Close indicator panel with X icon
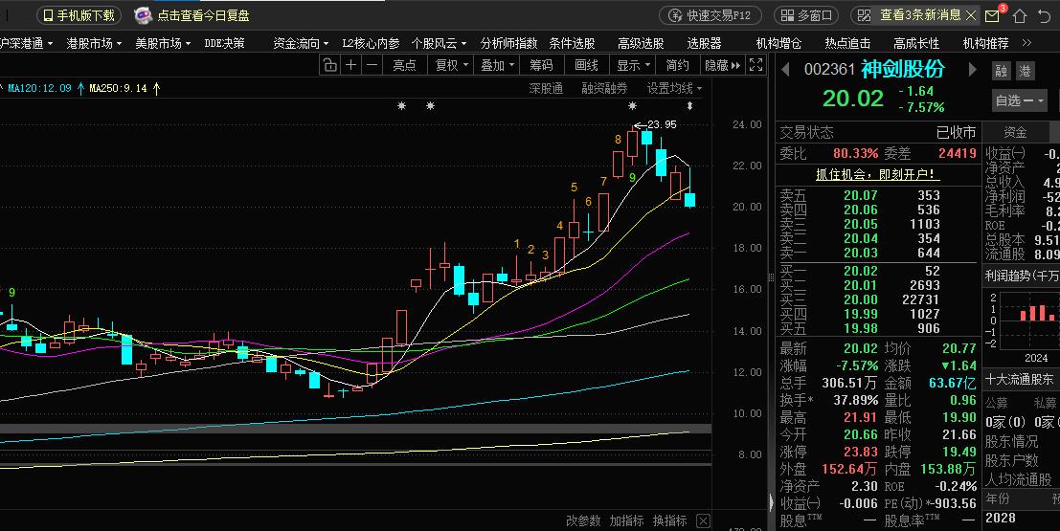Viewport: 1060px width, 531px height. (x=703, y=520)
